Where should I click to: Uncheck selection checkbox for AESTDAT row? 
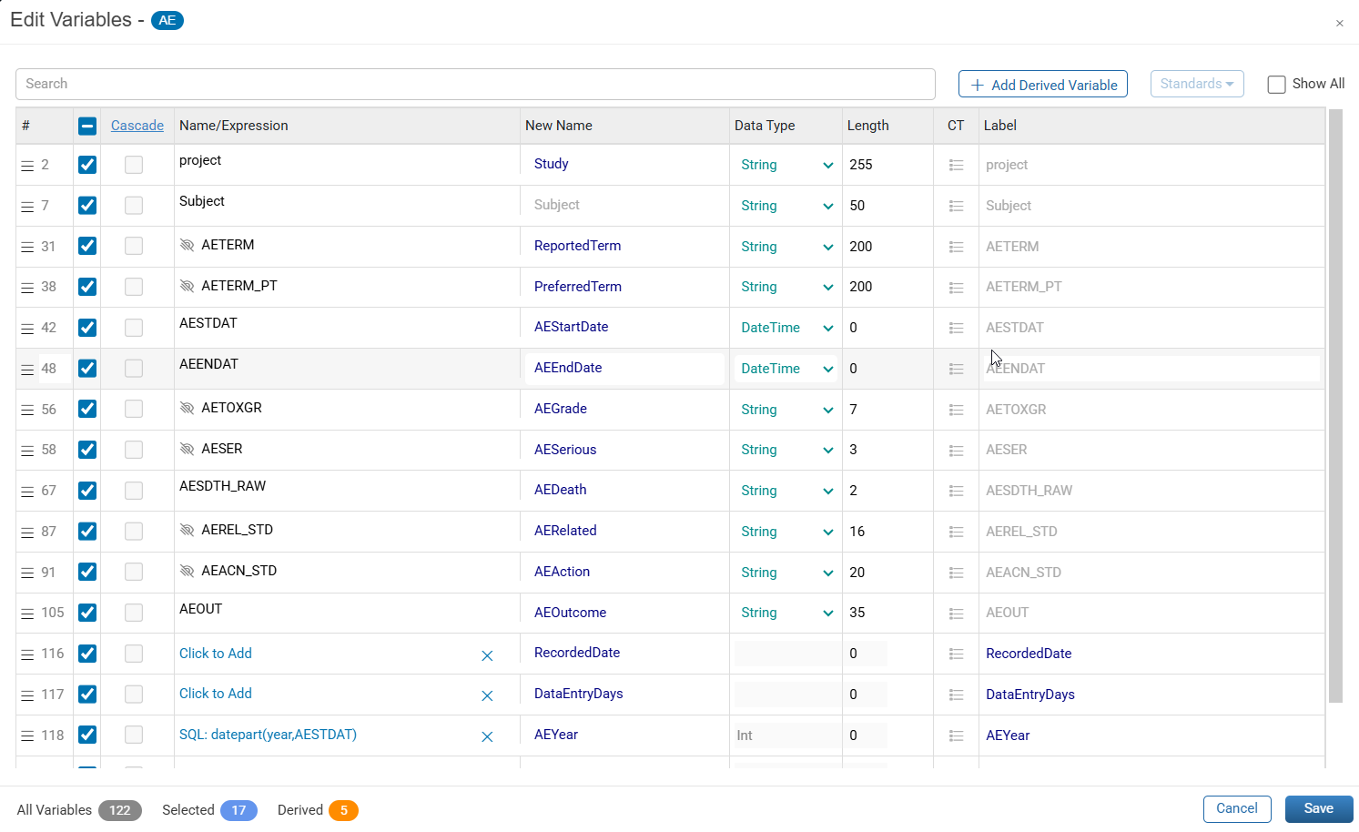click(x=87, y=328)
